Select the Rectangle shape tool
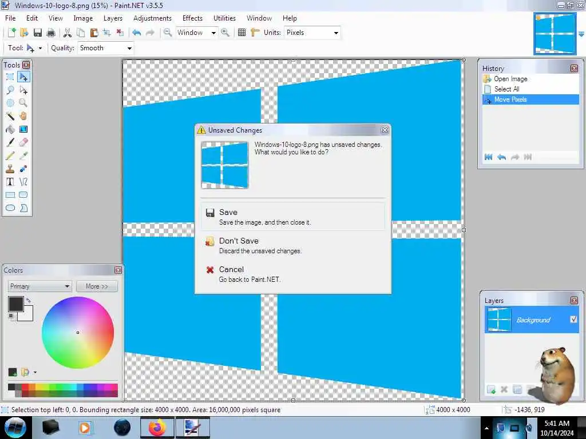The width and height of the screenshot is (586, 439). (10, 195)
